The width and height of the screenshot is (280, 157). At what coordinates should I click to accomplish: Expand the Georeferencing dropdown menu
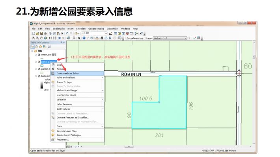[135, 38]
